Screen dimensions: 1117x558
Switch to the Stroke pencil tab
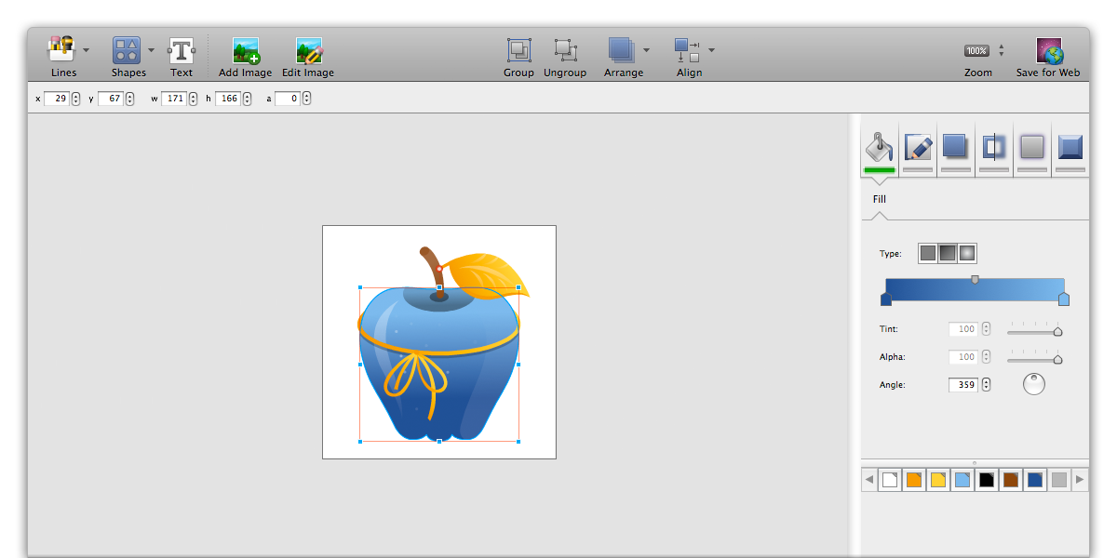click(x=918, y=148)
